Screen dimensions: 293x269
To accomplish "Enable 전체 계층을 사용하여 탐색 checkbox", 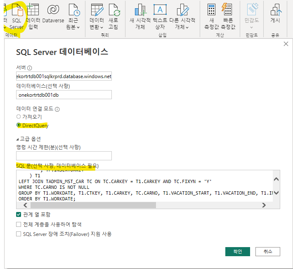I will click(x=19, y=224).
